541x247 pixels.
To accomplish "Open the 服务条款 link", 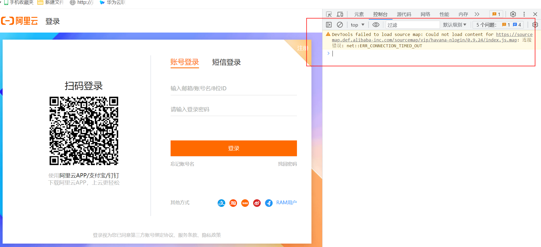I will [188, 235].
